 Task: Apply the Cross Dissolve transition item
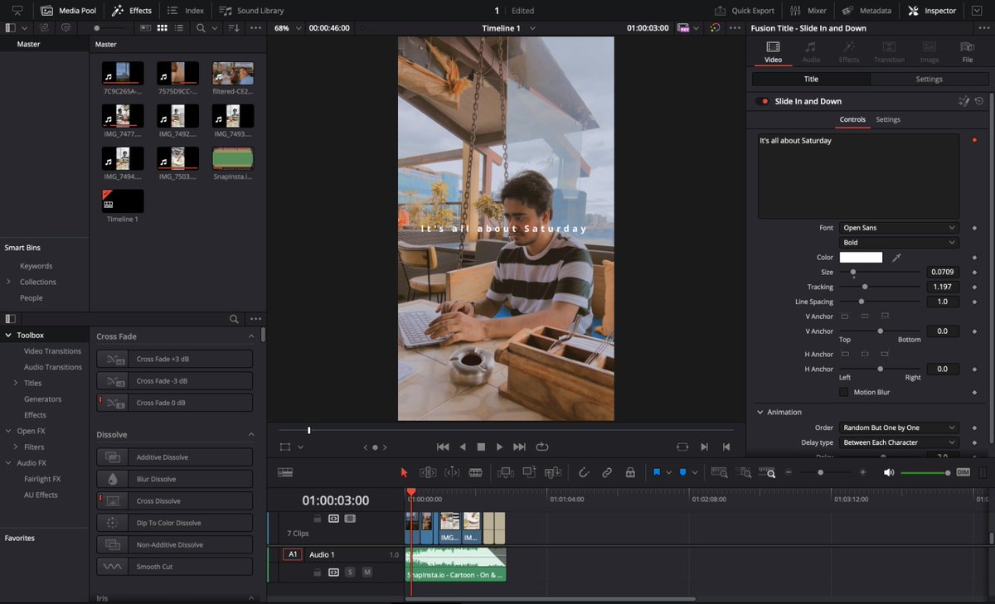point(174,501)
